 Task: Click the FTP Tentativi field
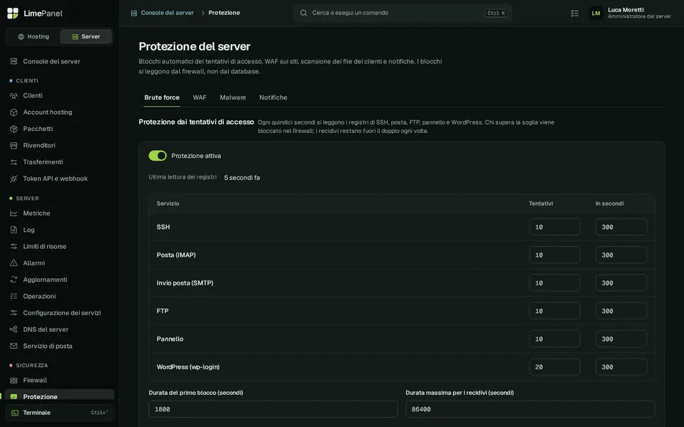(x=554, y=311)
